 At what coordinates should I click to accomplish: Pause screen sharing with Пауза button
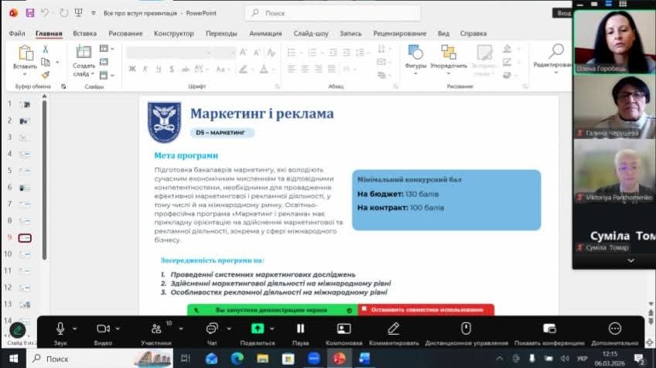point(300,329)
